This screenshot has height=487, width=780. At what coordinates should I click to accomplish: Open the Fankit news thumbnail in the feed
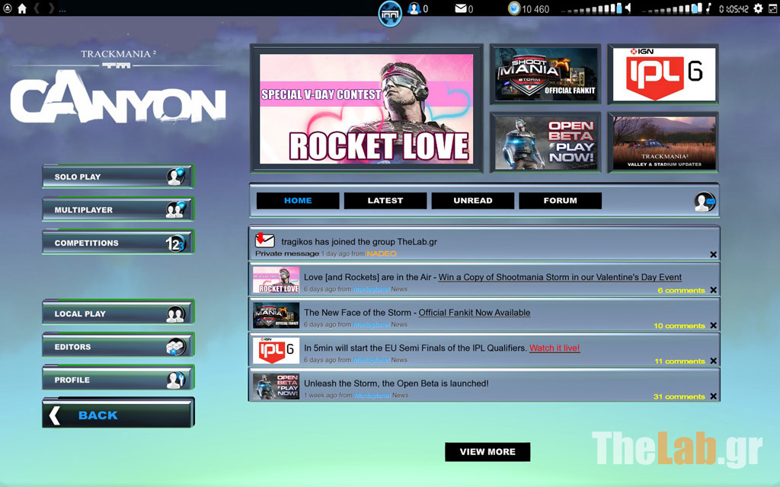[x=276, y=315]
